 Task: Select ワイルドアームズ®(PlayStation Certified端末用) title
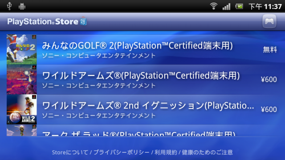point(141,76)
